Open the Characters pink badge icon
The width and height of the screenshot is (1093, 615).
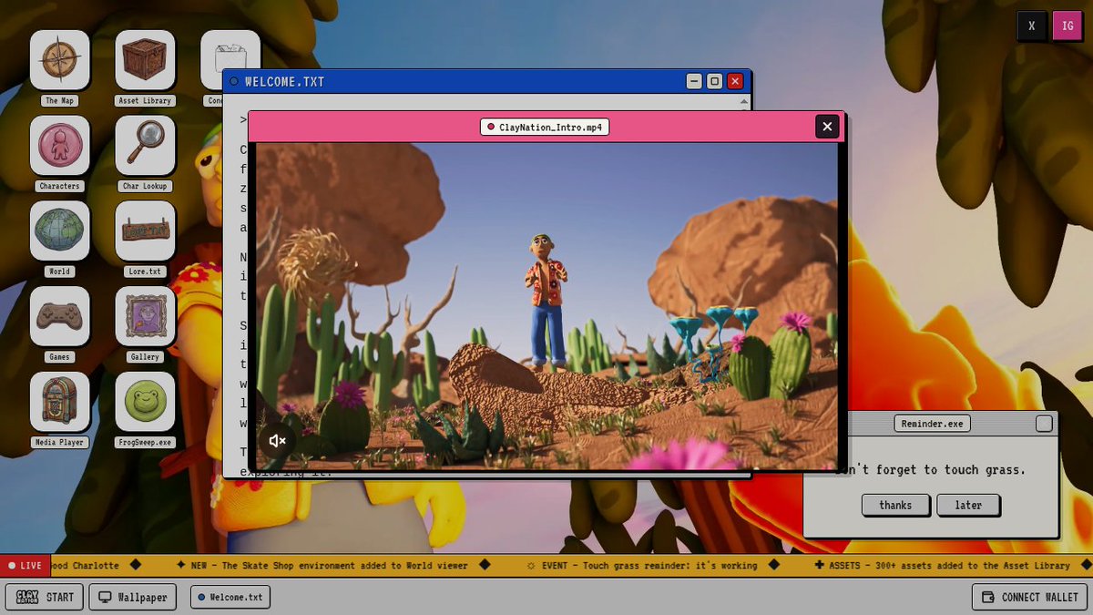coord(60,145)
